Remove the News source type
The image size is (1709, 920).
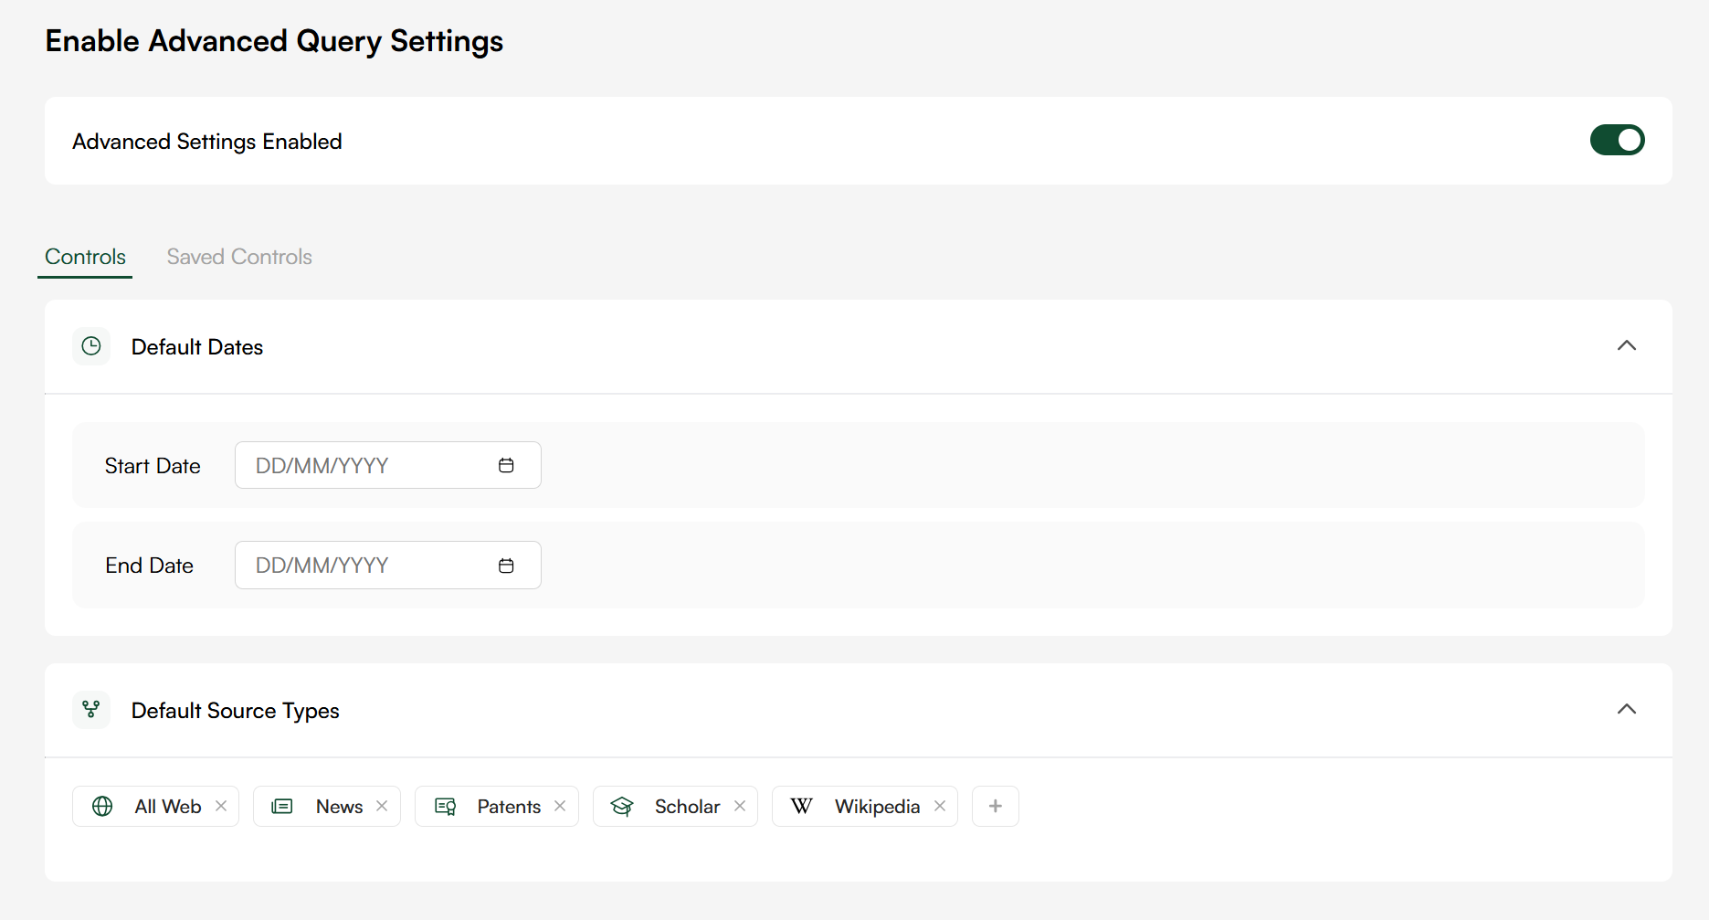pos(382,806)
